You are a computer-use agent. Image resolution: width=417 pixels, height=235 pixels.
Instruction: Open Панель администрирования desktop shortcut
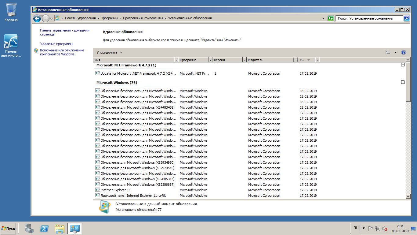[x=11, y=46]
